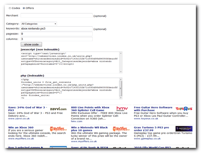Click MyOffers logo beside Xbox 360 offer
201x153 pixels.
pyautogui.click(x=58, y=129)
